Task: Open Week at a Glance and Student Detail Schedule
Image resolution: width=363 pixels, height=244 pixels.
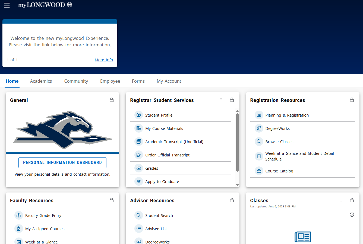Action: pos(299,156)
